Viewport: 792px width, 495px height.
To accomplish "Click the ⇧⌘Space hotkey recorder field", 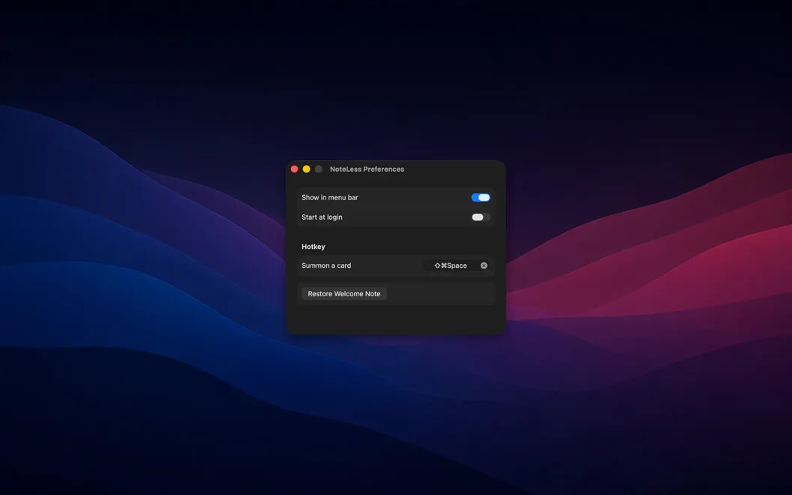I will click(x=457, y=265).
